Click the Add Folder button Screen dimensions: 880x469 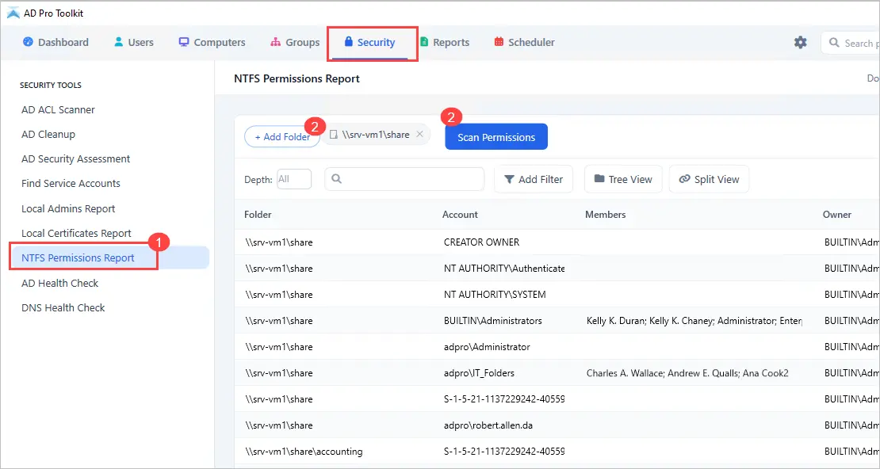pyautogui.click(x=282, y=137)
